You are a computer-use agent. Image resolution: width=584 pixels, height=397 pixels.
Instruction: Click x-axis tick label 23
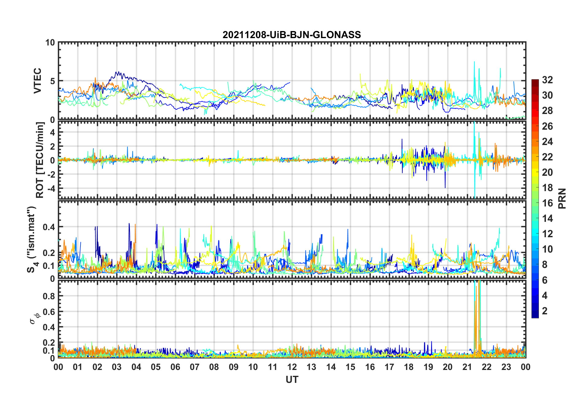(506, 367)
